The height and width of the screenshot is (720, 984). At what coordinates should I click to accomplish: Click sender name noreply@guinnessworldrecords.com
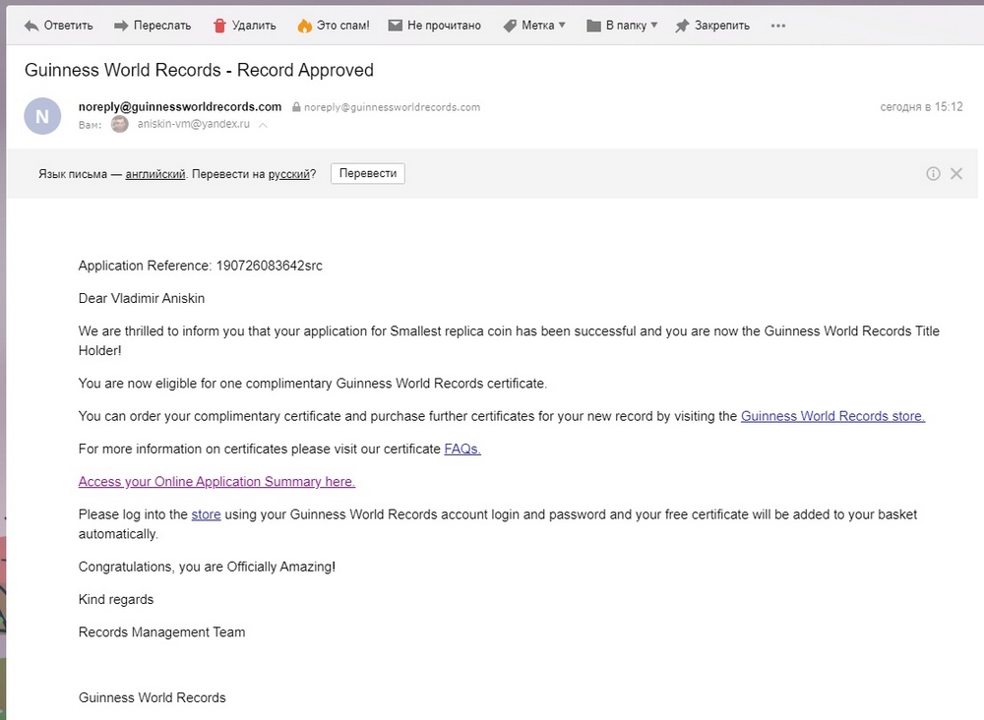coord(180,106)
